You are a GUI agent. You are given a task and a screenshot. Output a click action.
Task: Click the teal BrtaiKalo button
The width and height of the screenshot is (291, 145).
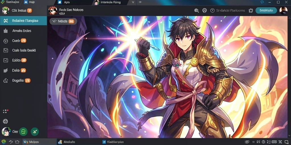[266, 10]
